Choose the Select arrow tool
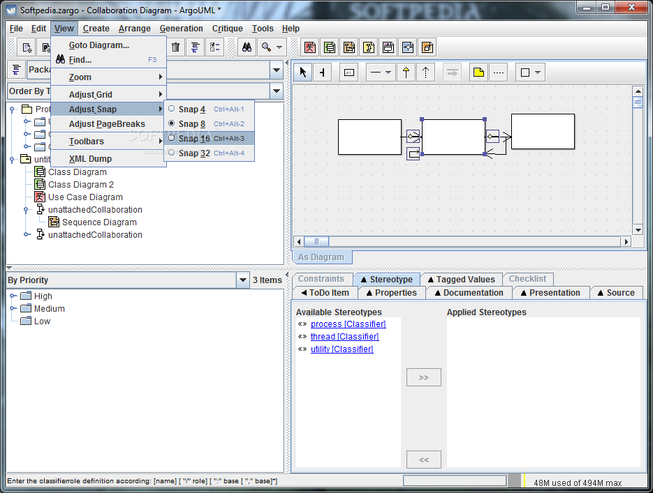Screen dimensions: 653x493 tap(303, 73)
